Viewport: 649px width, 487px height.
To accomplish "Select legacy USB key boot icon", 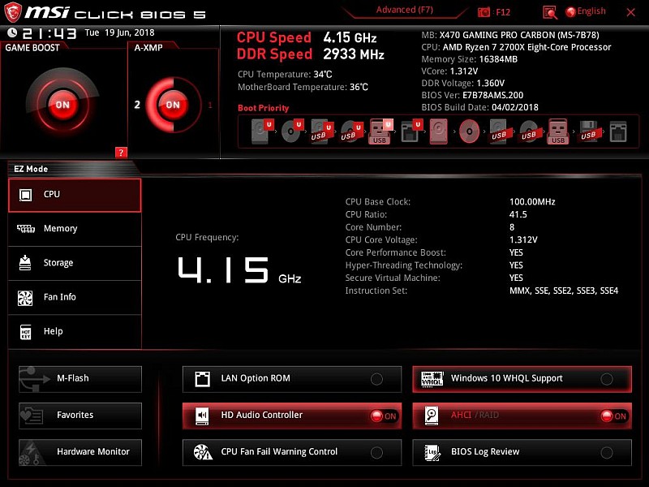I will pyautogui.click(x=558, y=131).
